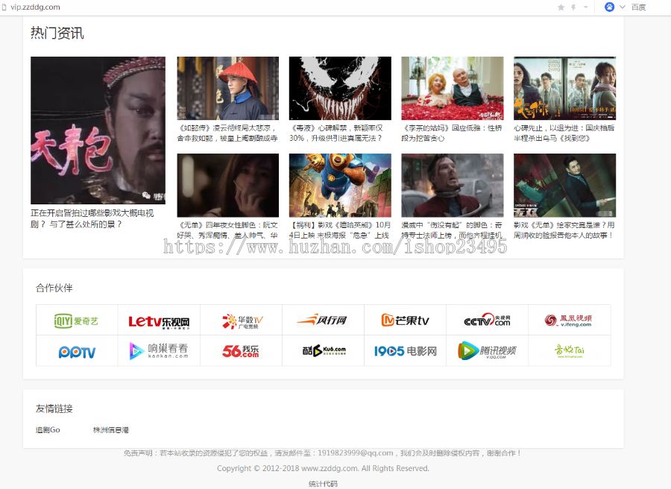This screenshot has width=671, height=489.
Task: Click the lightning bolt icon in address bar
Action: pyautogui.click(x=573, y=7)
